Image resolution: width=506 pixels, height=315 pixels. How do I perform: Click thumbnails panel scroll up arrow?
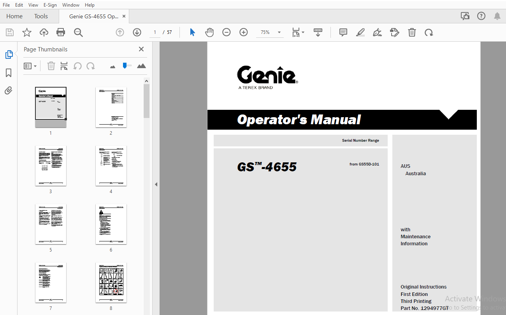point(147,81)
